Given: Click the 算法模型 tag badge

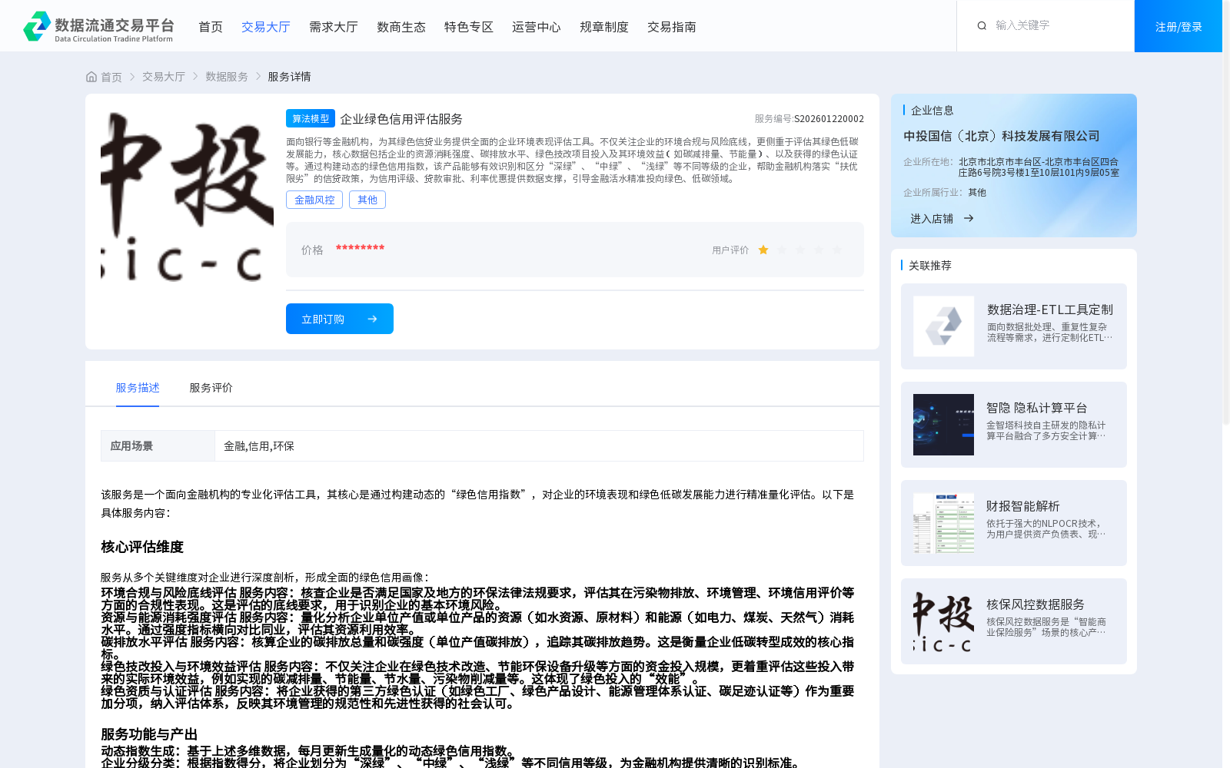Looking at the screenshot, I should 311,118.
